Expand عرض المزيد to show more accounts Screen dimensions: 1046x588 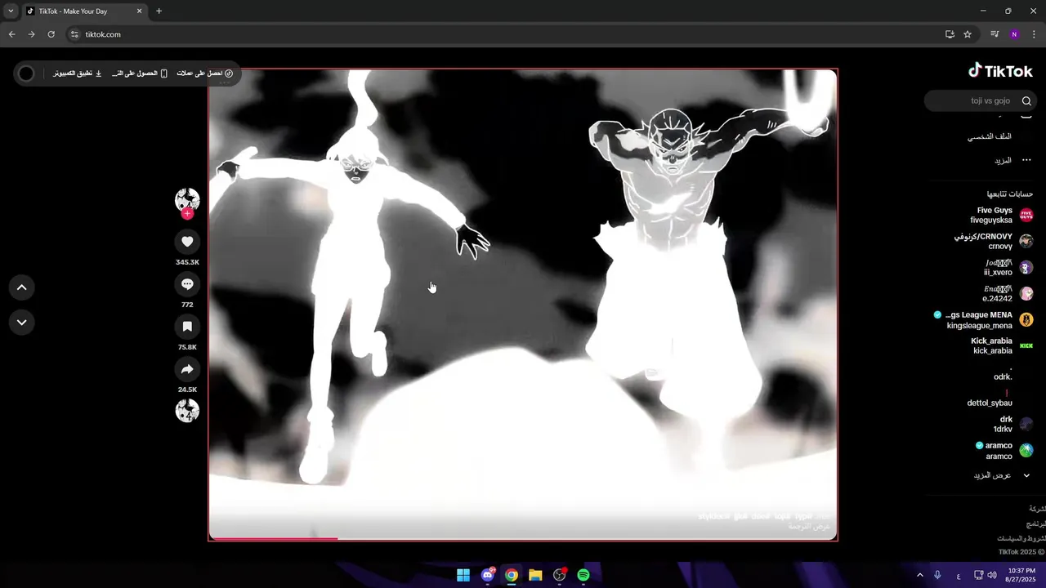click(1001, 475)
